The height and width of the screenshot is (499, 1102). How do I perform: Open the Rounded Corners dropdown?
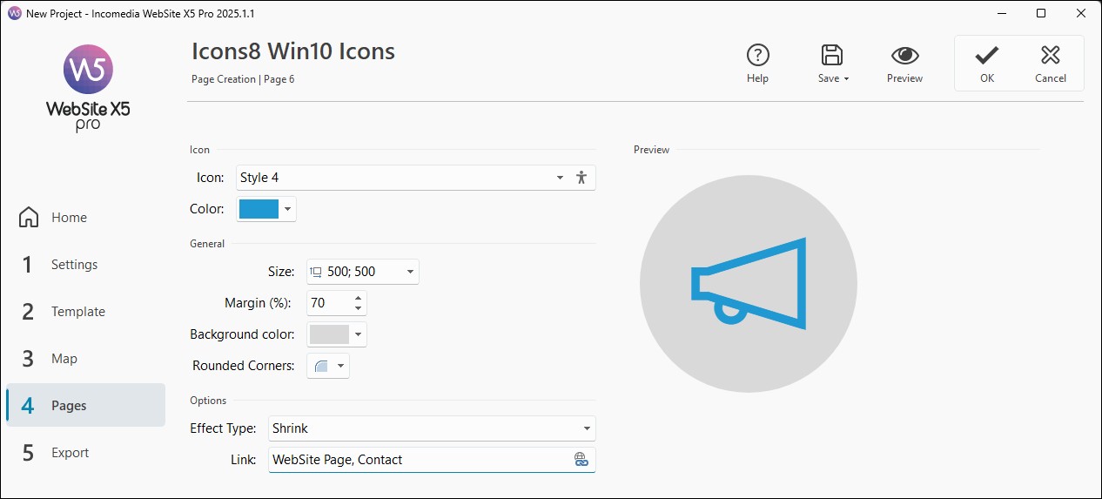328,366
